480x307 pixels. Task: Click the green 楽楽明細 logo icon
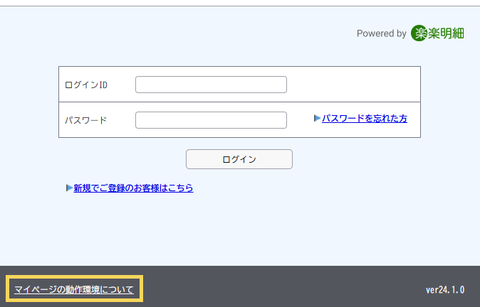(x=419, y=33)
